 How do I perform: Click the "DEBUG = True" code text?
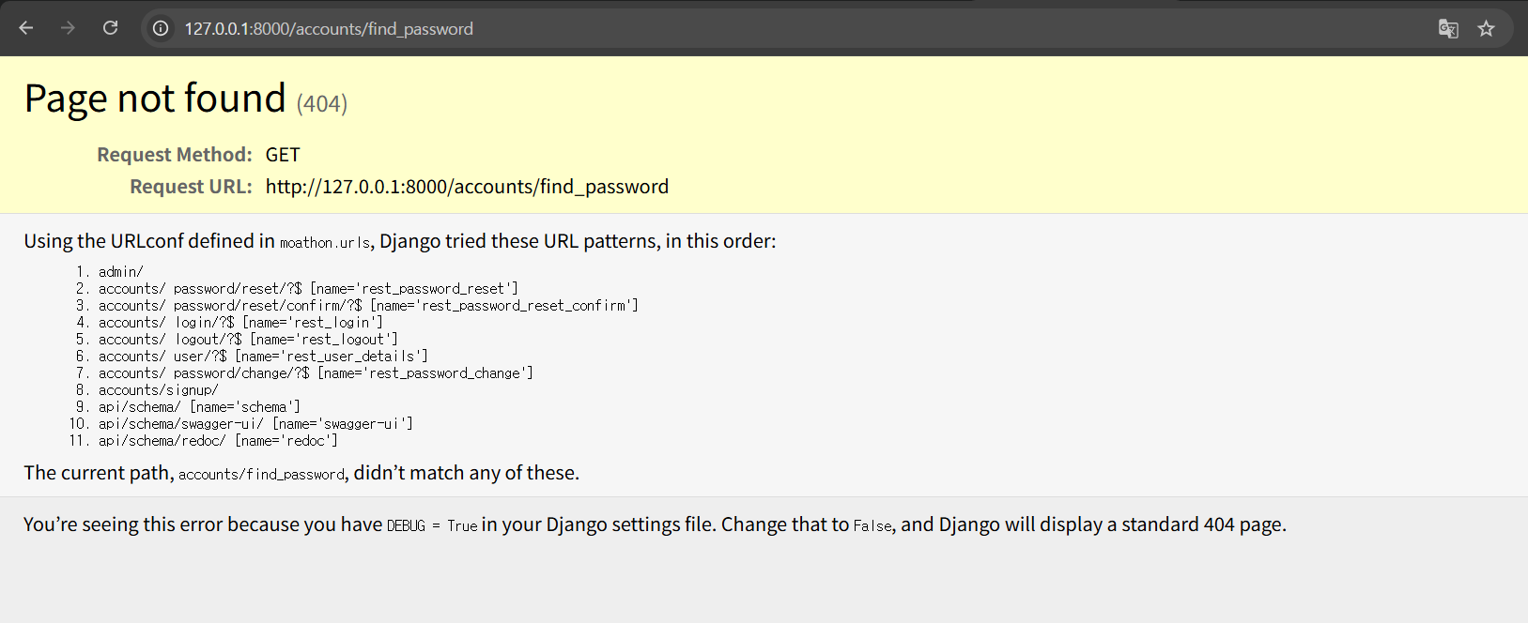point(432,525)
